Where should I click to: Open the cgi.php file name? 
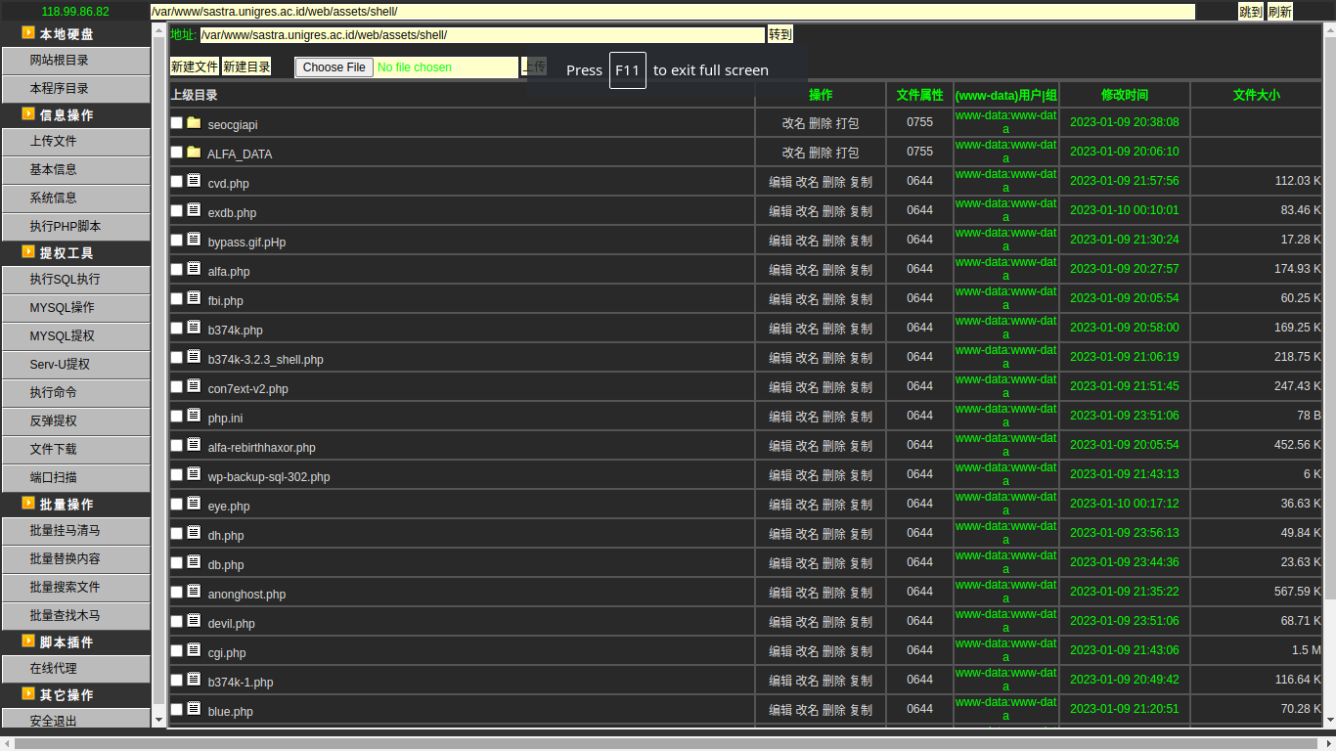[x=227, y=653]
